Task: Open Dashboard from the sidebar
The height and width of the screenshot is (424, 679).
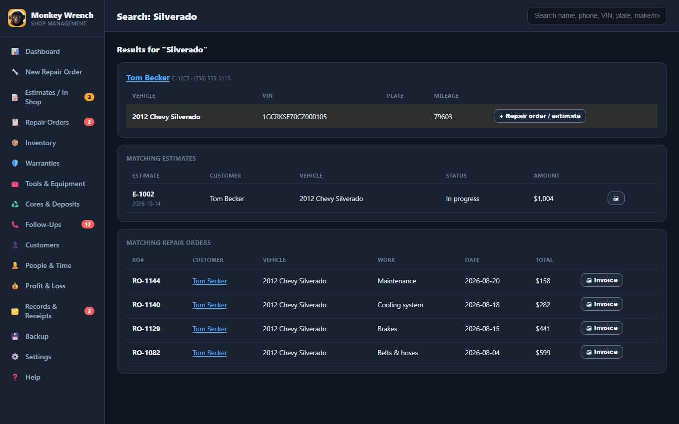Action: pyautogui.click(x=52, y=51)
